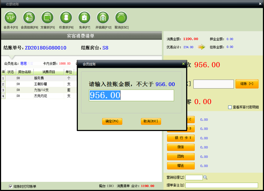
Task: Open the cash drawer 开钱箱 icon
Action: (103, 18)
